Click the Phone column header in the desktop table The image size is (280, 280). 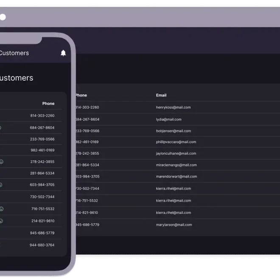pos(81,95)
